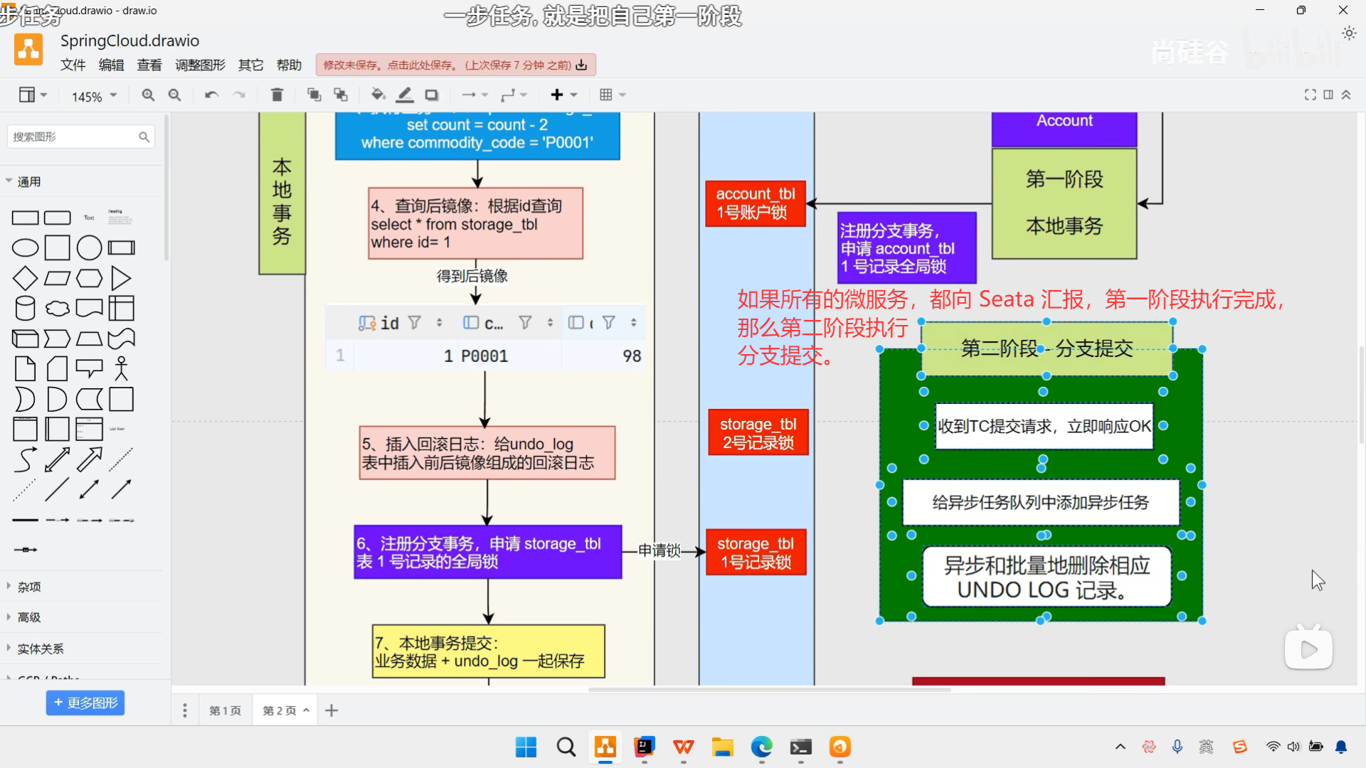
Task: Expand the 杂项 shapes section
Action: (x=29, y=587)
